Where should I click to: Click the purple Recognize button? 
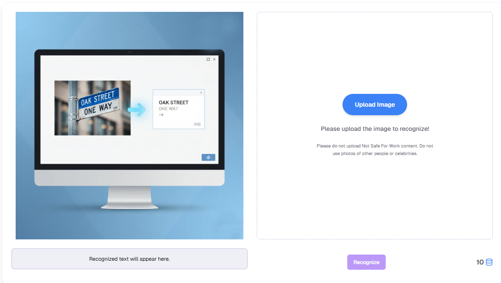tap(366, 262)
